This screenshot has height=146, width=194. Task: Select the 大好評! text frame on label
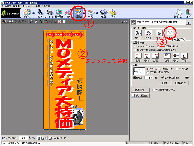[x=80, y=89]
